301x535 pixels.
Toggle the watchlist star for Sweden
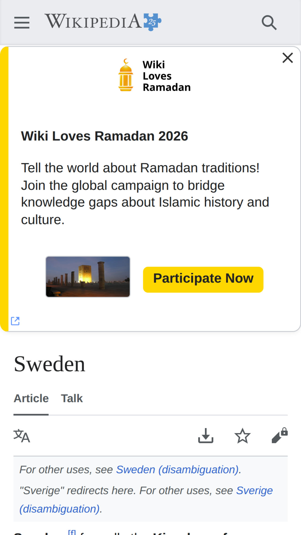[242, 436]
